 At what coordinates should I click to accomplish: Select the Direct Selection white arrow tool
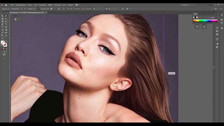pyautogui.click(x=6, y=19)
